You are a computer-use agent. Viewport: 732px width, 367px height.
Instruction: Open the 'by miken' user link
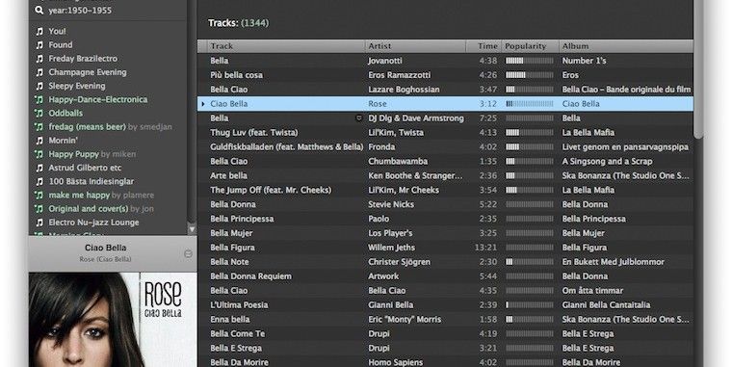(118, 154)
